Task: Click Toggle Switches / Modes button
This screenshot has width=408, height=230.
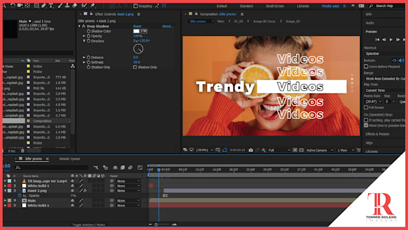Action: coord(89,225)
